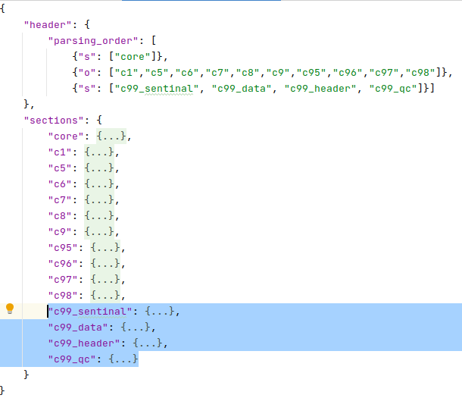
Task: Click the "c99_qc" string in parsing_order array
Action: pos(392,89)
